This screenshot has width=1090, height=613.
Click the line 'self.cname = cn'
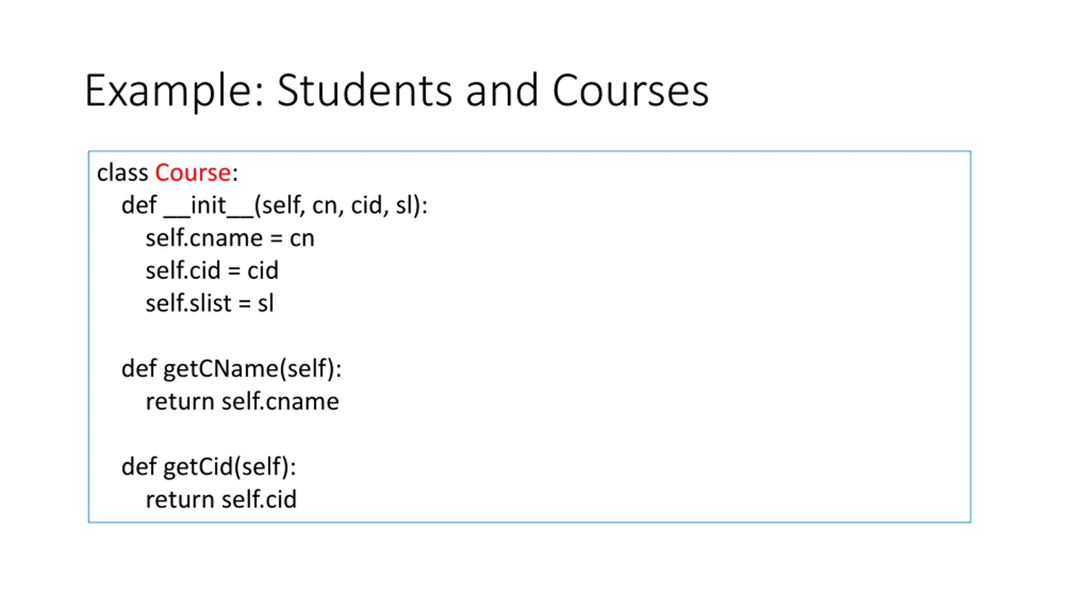click(x=230, y=238)
